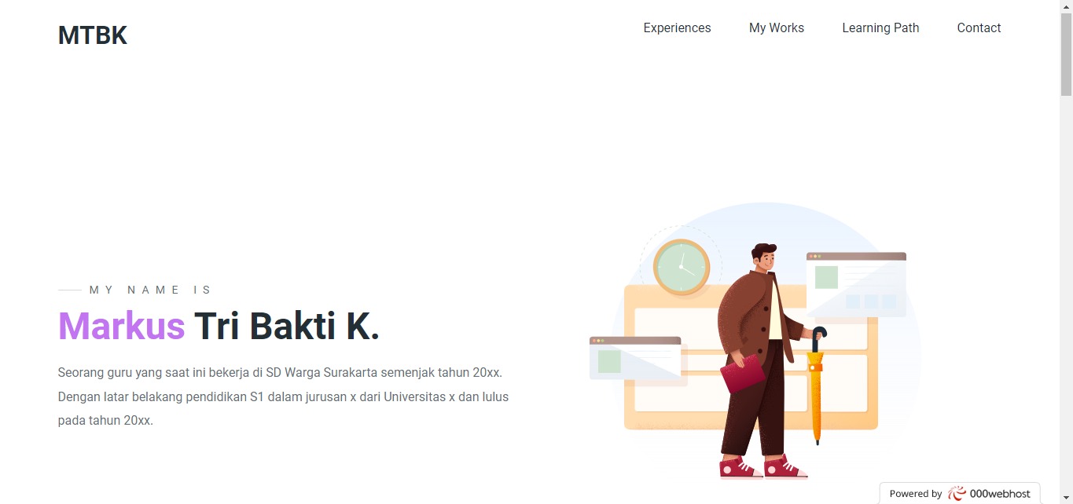Open the Contact navigation link
Screen dimensions: 1073x504
pos(979,28)
